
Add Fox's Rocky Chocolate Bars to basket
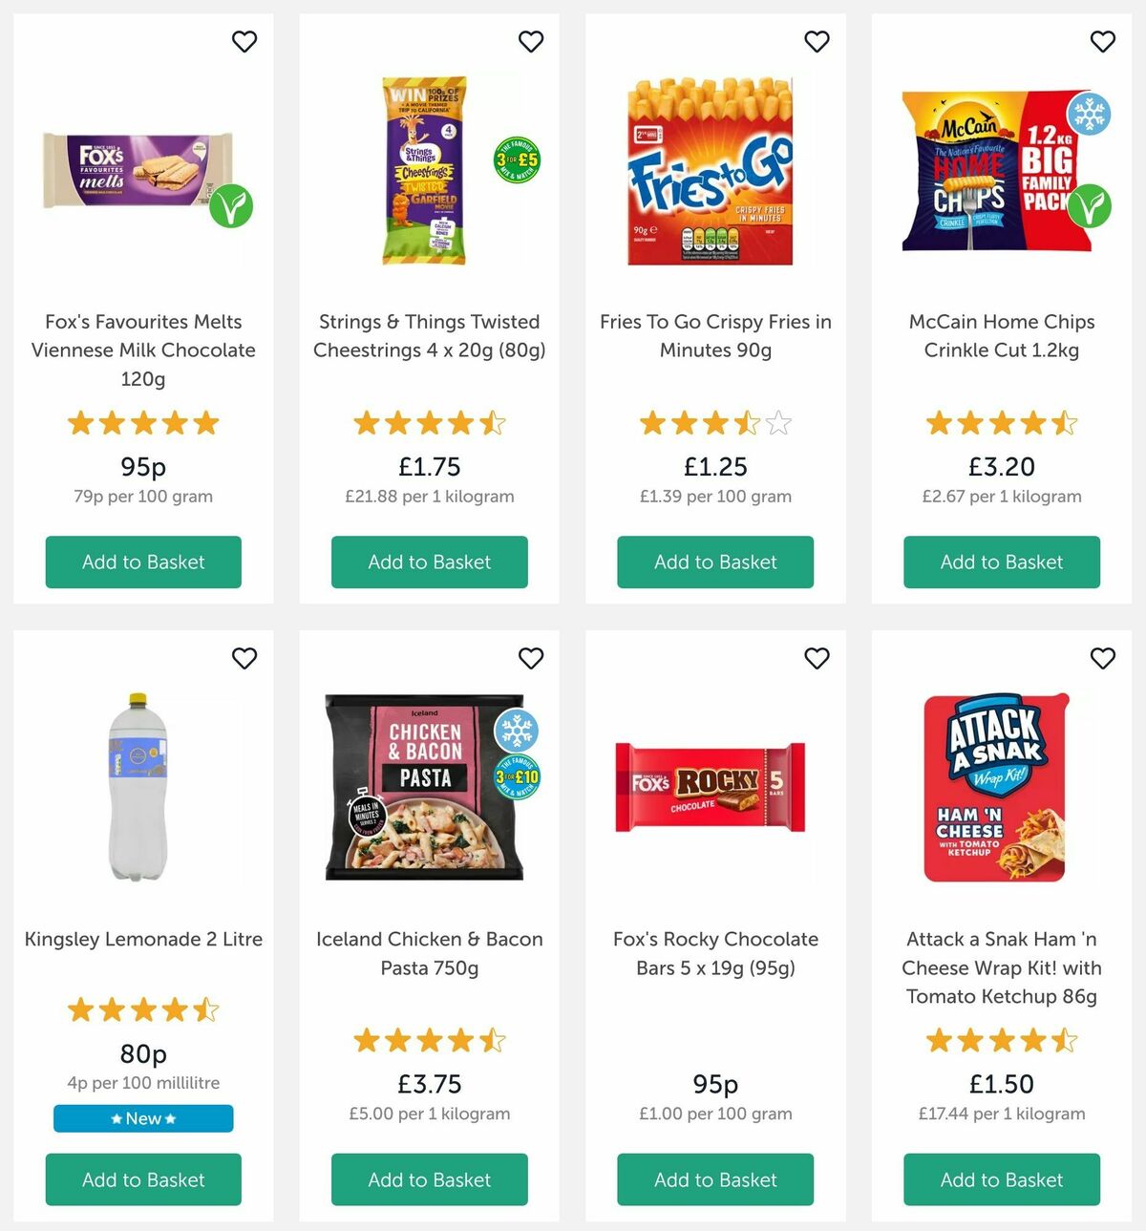[x=715, y=1179]
